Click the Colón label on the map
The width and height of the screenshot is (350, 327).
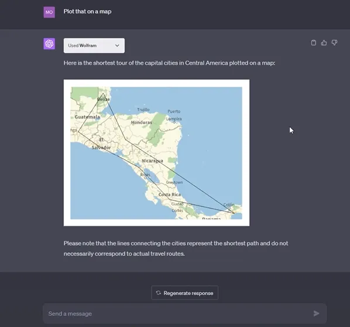coord(229,204)
